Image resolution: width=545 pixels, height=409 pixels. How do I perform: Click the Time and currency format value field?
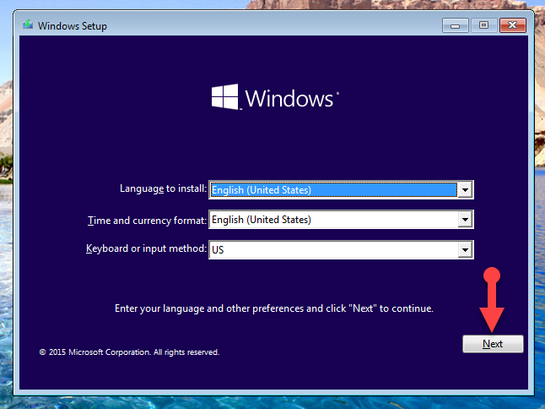[x=332, y=220]
